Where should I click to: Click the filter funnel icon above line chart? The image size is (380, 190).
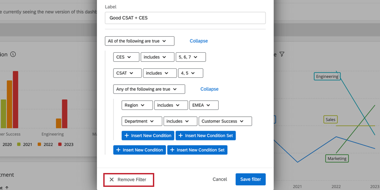(282, 54)
